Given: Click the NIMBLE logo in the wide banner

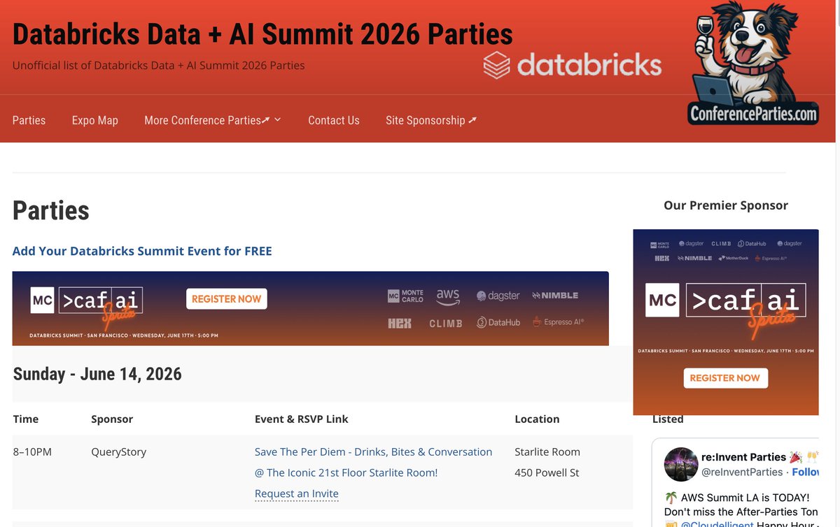Looking at the screenshot, I should coord(555,296).
